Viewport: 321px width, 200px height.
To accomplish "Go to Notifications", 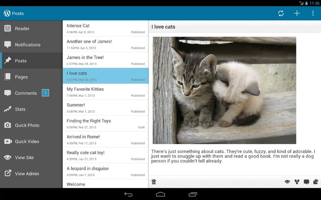I will (x=31, y=44).
